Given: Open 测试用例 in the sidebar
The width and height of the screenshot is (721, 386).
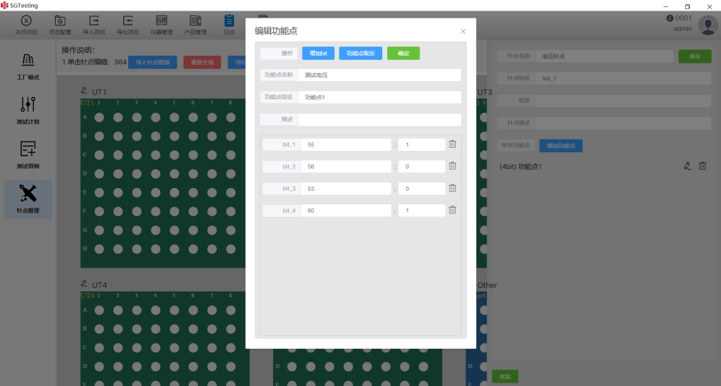Looking at the screenshot, I should (x=28, y=155).
